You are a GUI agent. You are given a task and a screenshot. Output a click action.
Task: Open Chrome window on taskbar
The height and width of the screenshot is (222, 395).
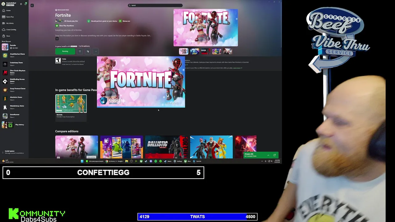click(114, 161)
